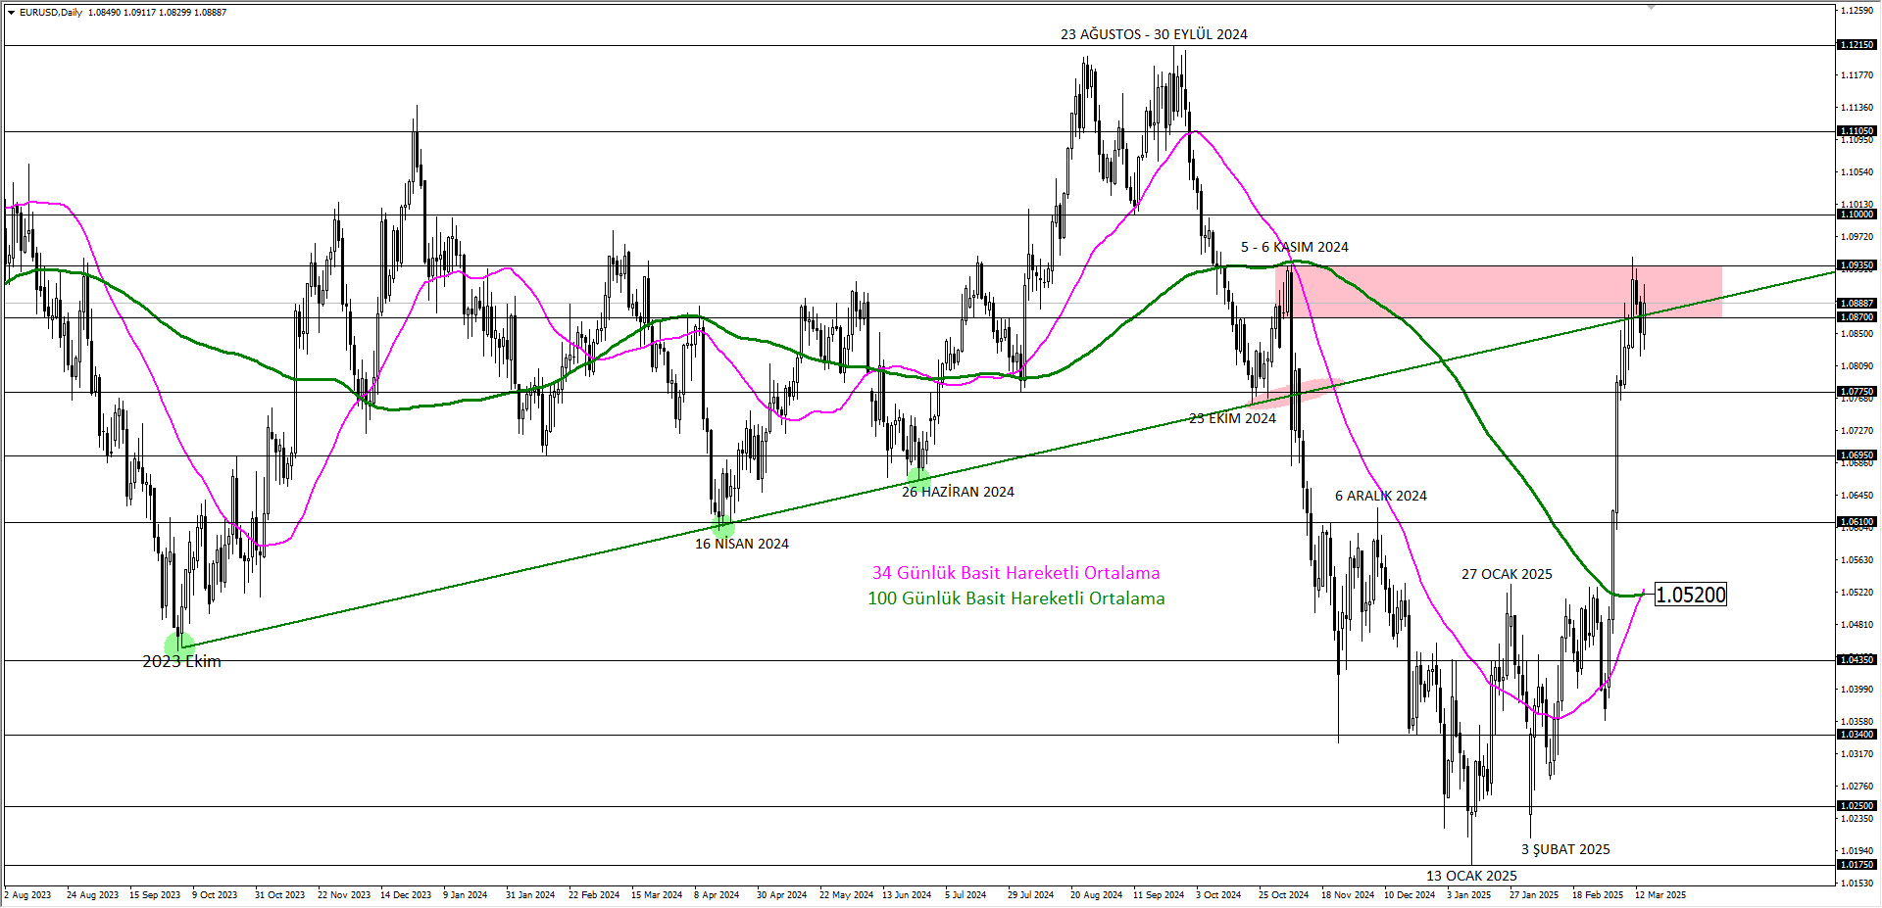The height and width of the screenshot is (908, 1882).
Task: Click the '16 NİSAN 2024' annotation
Action: coord(742,544)
